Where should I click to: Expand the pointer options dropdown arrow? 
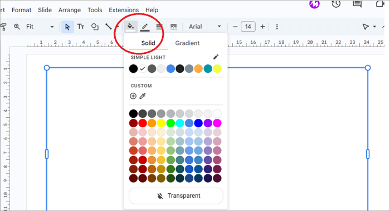coord(374,27)
